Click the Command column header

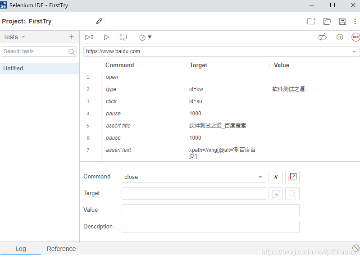click(x=119, y=65)
